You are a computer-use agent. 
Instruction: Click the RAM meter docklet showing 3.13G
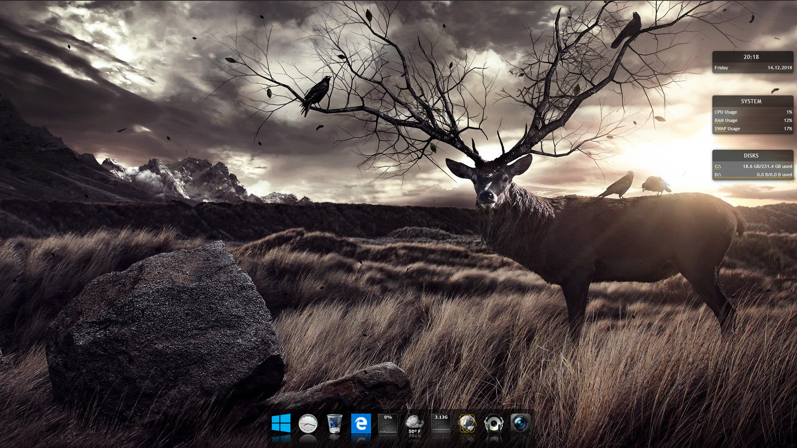[x=441, y=424]
